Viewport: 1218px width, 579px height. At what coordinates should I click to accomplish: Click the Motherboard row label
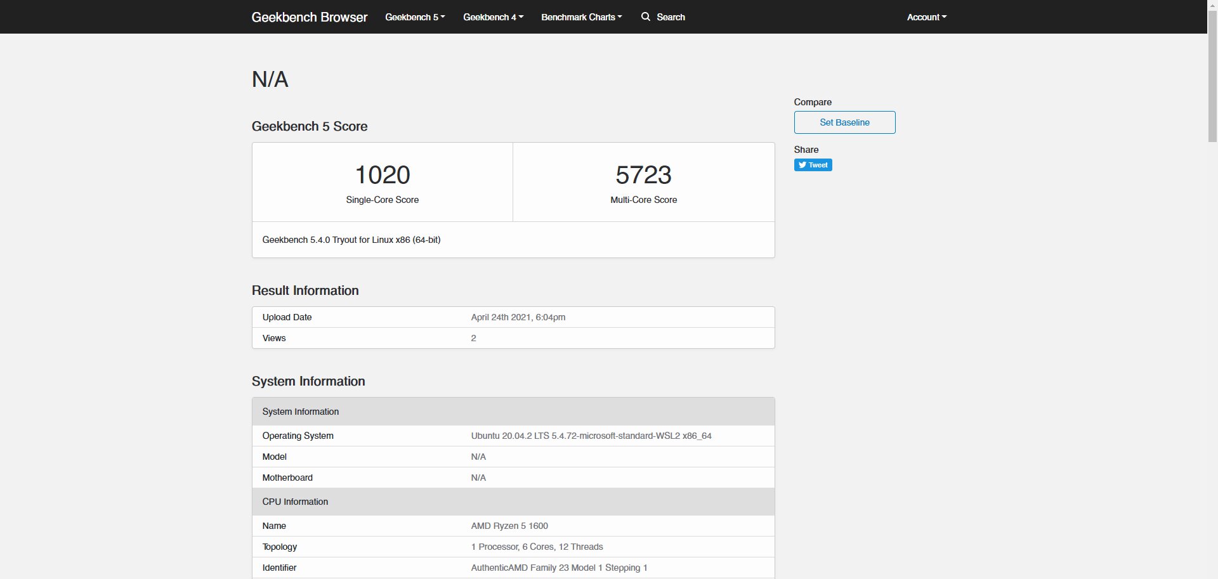(287, 478)
